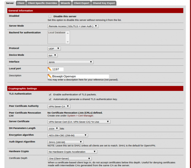The image size is (191, 168).
Task: Click the No Certificate Revocation Lists message
Action: pyautogui.click(x=75, y=113)
